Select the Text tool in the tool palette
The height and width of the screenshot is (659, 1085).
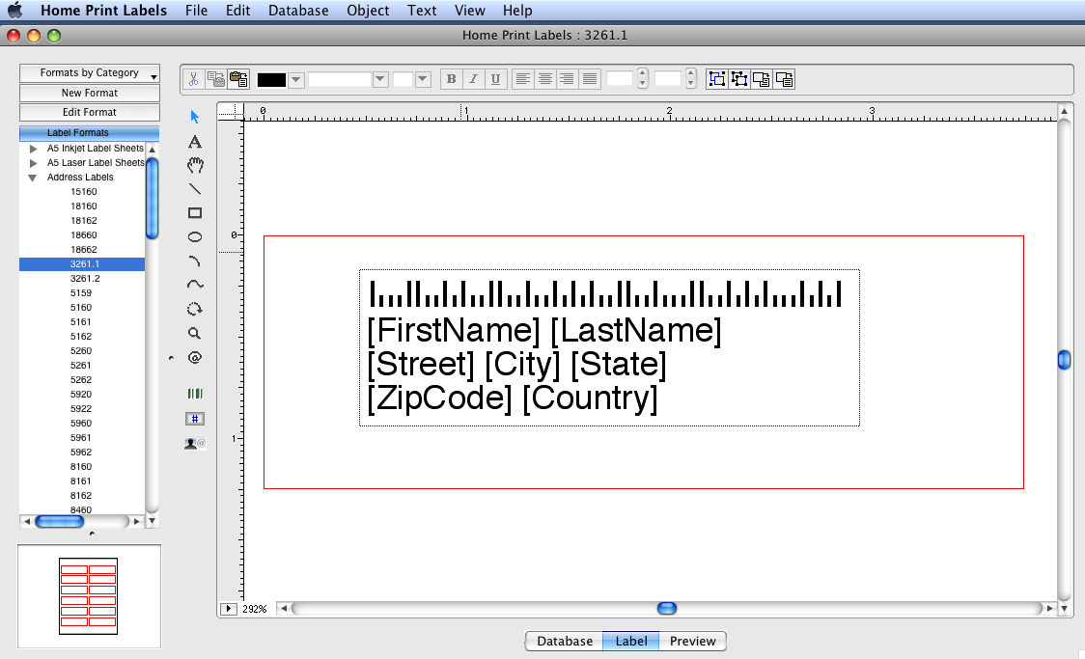[x=195, y=142]
